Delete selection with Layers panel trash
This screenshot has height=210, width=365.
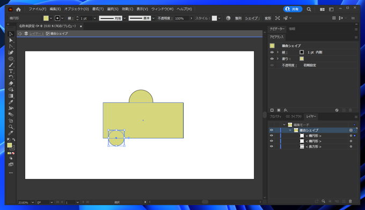[351, 201]
